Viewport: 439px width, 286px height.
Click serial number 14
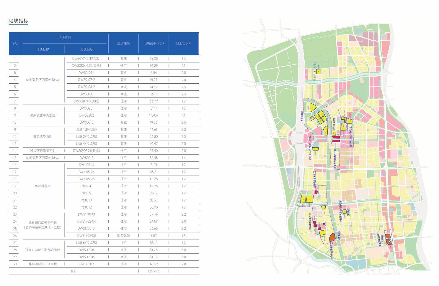(15, 151)
